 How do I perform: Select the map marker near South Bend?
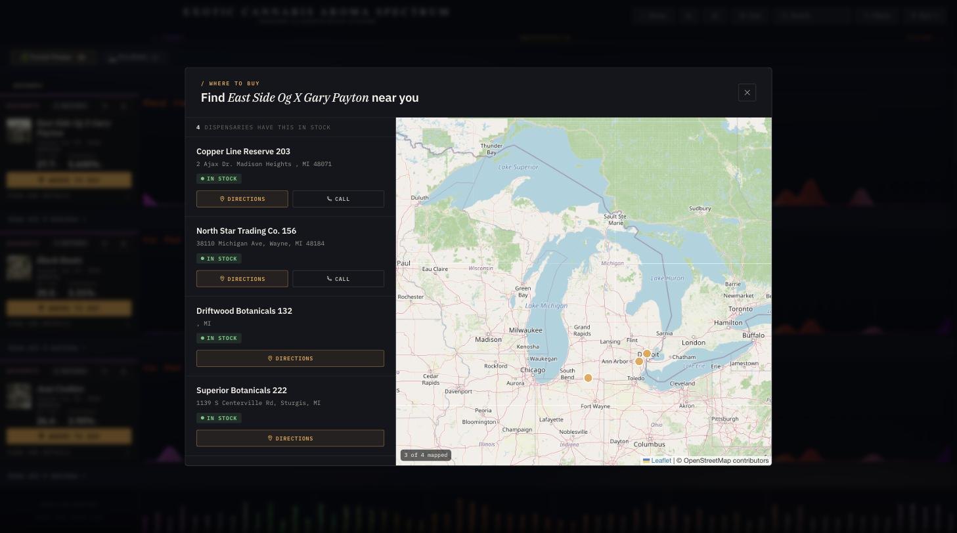pos(589,378)
